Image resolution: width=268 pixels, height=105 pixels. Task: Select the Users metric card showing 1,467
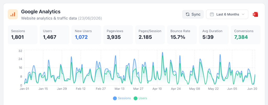54,35
